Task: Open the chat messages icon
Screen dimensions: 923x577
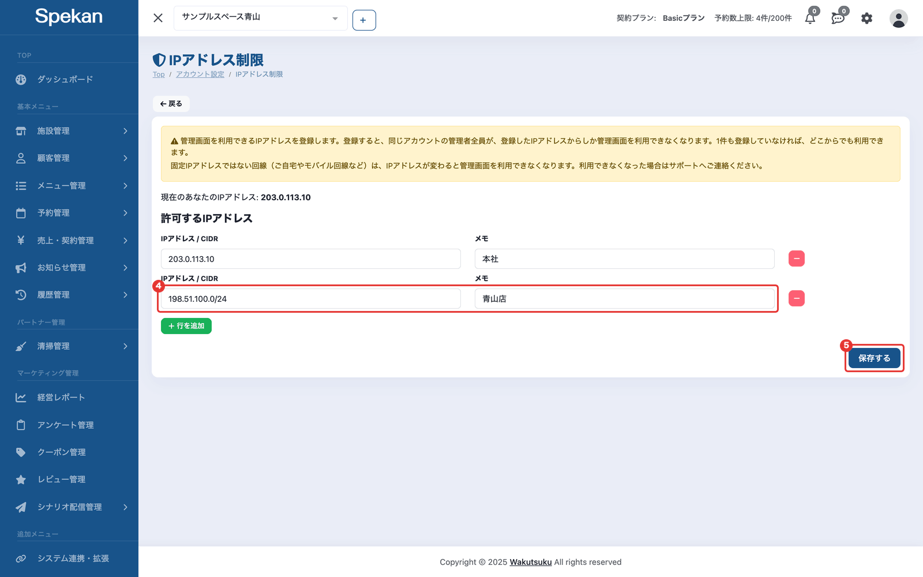Action: pyautogui.click(x=838, y=18)
